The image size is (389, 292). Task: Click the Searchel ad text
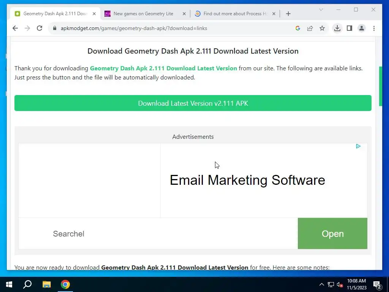coord(68,234)
